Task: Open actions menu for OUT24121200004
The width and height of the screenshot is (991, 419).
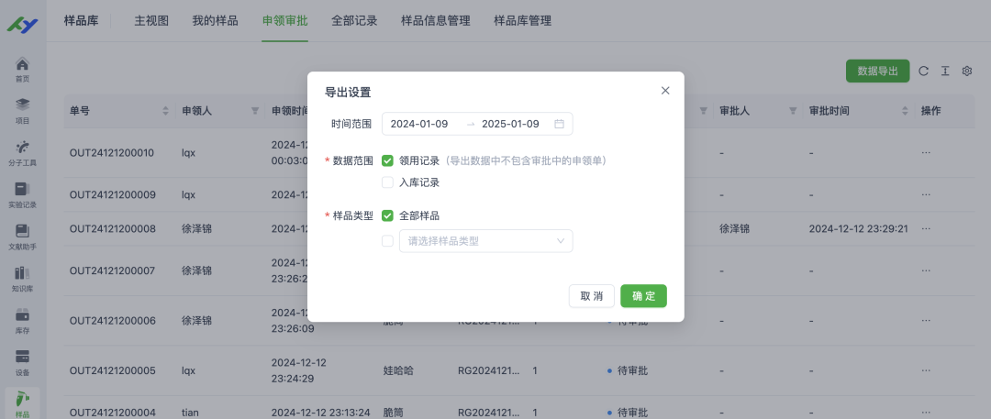Action: 926,412
